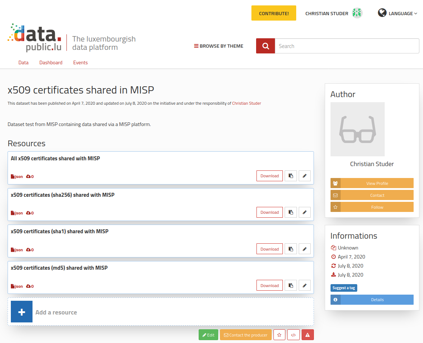This screenshot has height=343, width=423.
Task: Click the red warning report icon
Action: pyautogui.click(x=308, y=335)
